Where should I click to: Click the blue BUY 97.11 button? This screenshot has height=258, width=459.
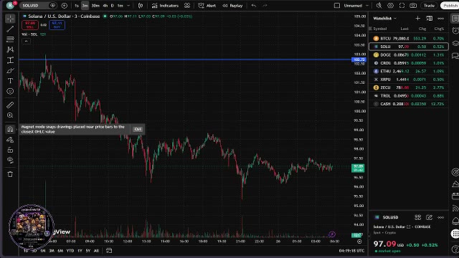pyautogui.click(x=57, y=25)
